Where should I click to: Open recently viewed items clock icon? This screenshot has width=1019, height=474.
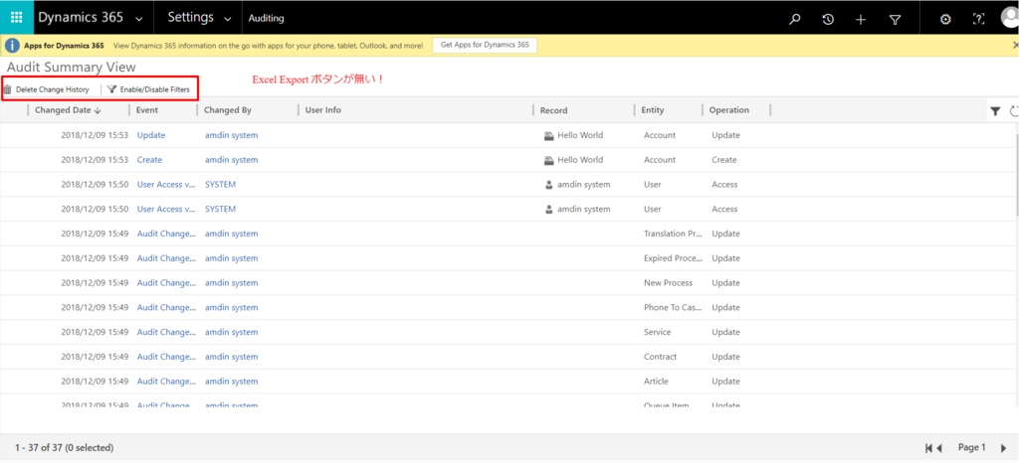pos(828,19)
